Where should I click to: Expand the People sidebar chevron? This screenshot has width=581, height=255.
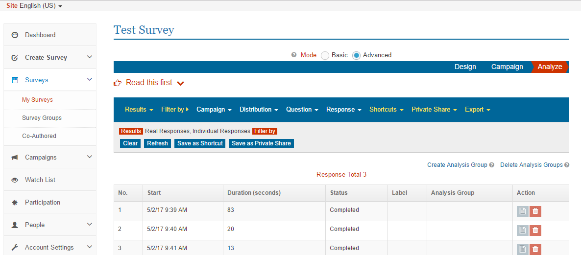click(89, 224)
